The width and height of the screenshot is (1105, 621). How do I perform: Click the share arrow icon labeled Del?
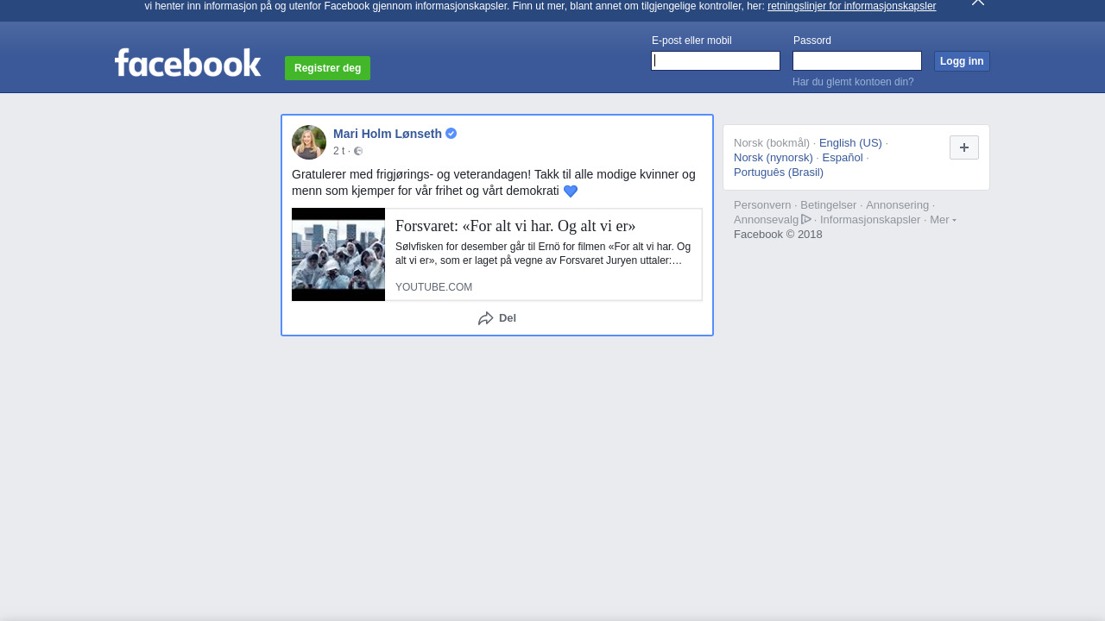click(x=486, y=318)
